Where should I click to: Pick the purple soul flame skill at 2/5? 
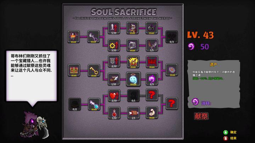tap(152, 79)
